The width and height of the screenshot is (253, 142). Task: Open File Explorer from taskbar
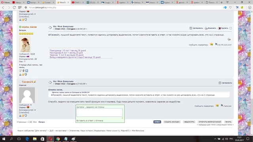coord(35,139)
